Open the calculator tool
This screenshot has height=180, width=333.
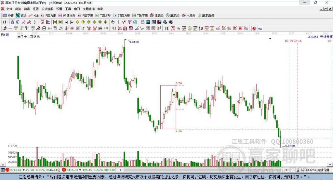(148, 22)
